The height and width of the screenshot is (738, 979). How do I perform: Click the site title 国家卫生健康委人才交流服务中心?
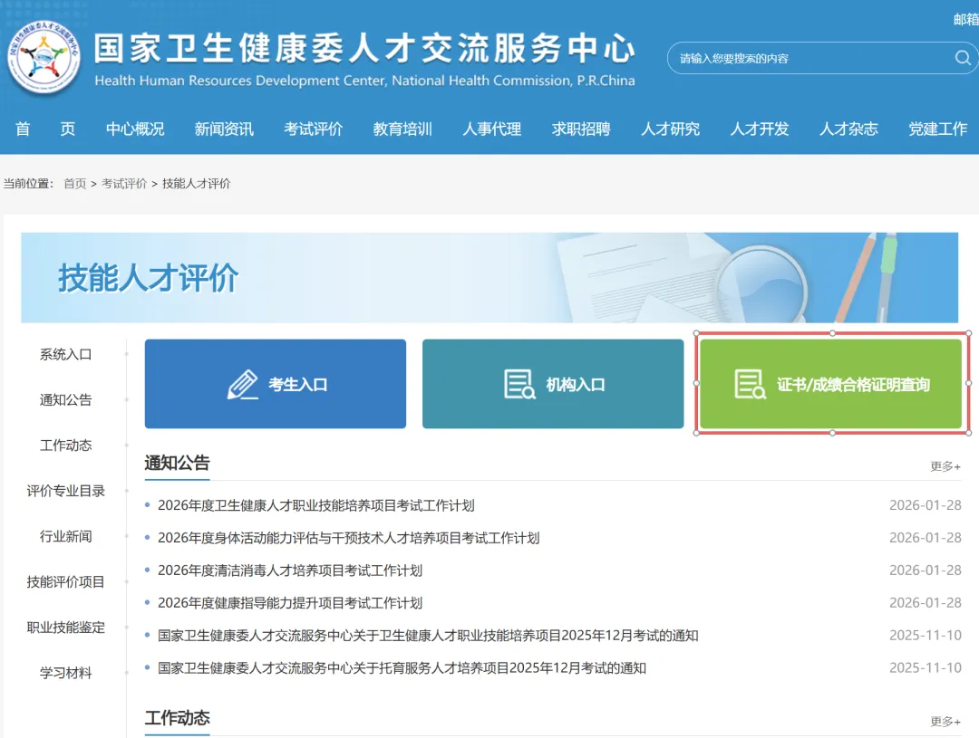[x=364, y=48]
